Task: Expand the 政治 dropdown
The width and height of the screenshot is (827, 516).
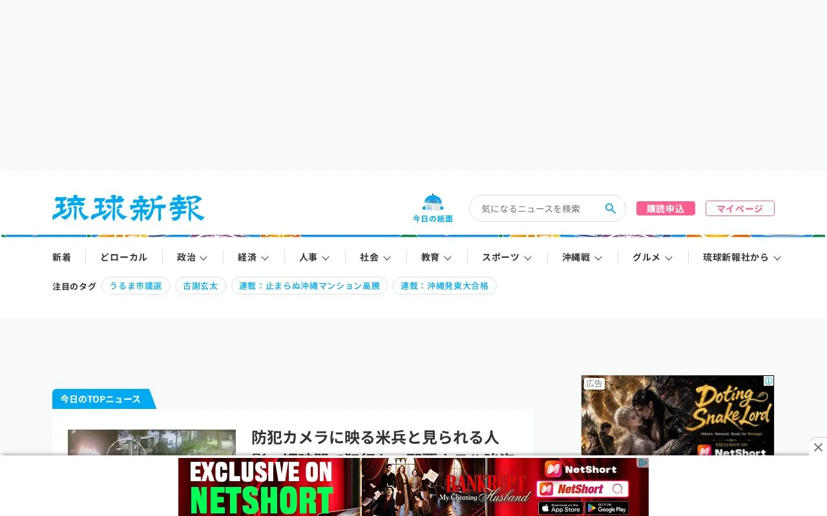Action: (192, 257)
